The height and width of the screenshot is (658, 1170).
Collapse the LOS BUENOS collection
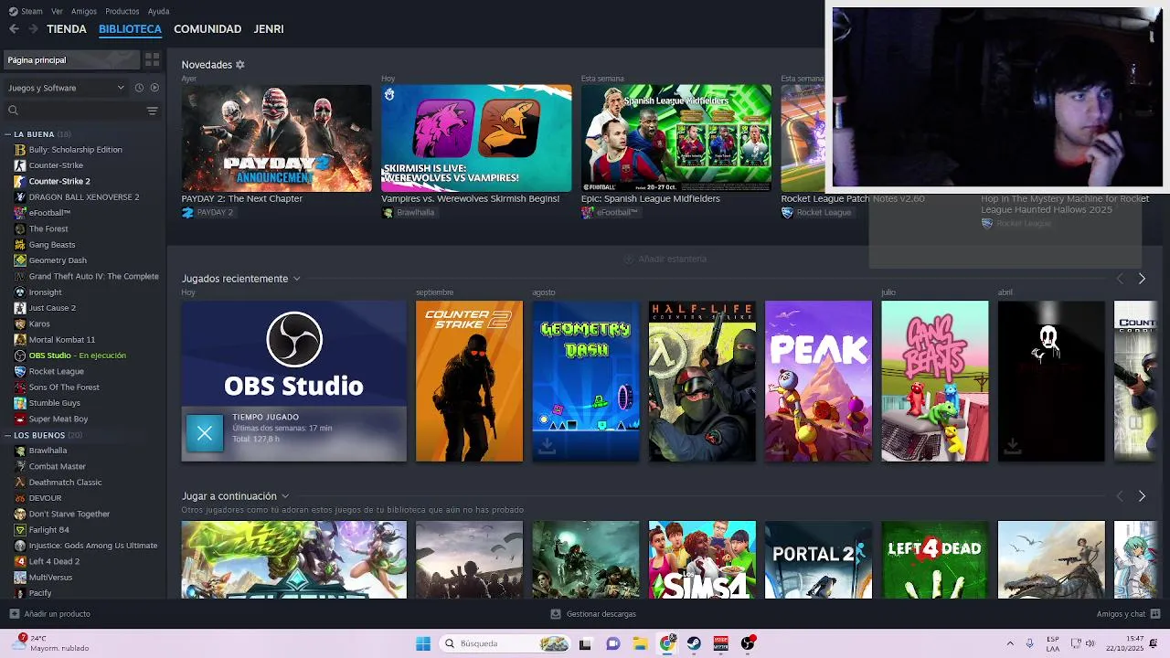(7, 435)
